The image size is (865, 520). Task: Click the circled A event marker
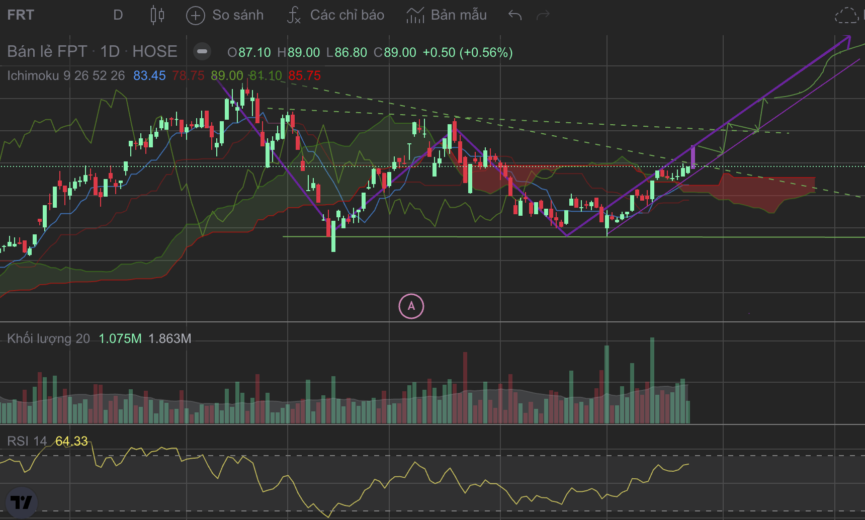pos(411,306)
